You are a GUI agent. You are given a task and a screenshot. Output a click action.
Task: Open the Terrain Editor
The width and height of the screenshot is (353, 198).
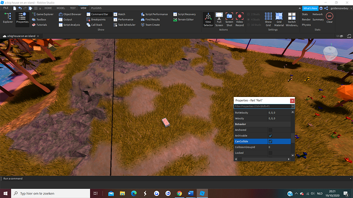tap(183, 19)
